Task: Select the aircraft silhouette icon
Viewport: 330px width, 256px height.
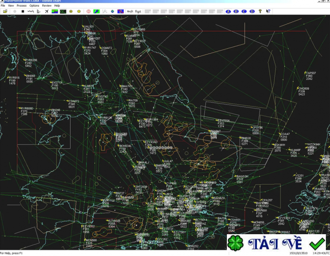Action: pyautogui.click(x=47, y=12)
